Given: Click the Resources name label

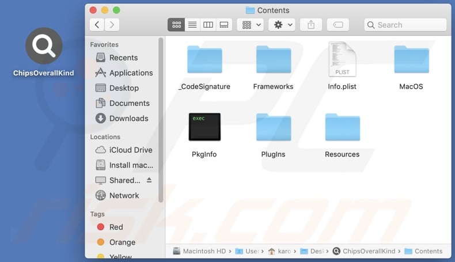Looking at the screenshot, I should point(342,154).
